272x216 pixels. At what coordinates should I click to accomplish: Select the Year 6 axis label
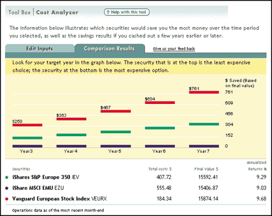159,151
